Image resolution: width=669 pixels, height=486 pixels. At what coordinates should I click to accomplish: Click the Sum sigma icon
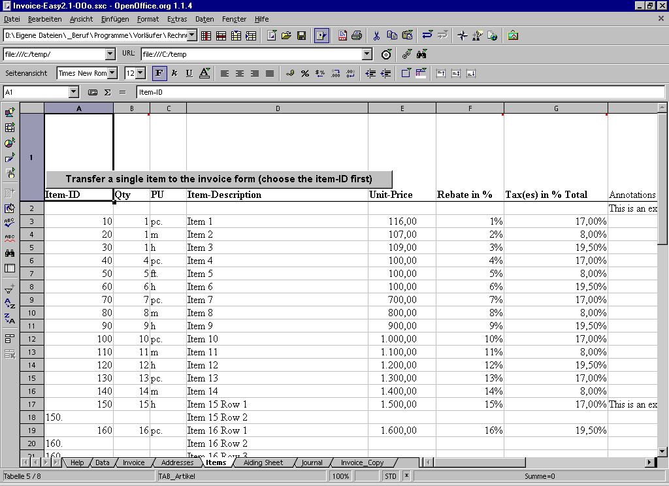[x=108, y=93]
